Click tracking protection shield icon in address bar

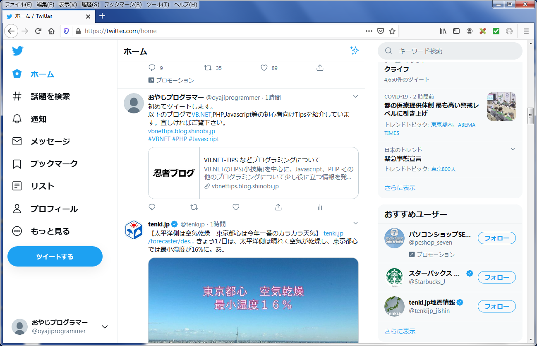pos(66,31)
